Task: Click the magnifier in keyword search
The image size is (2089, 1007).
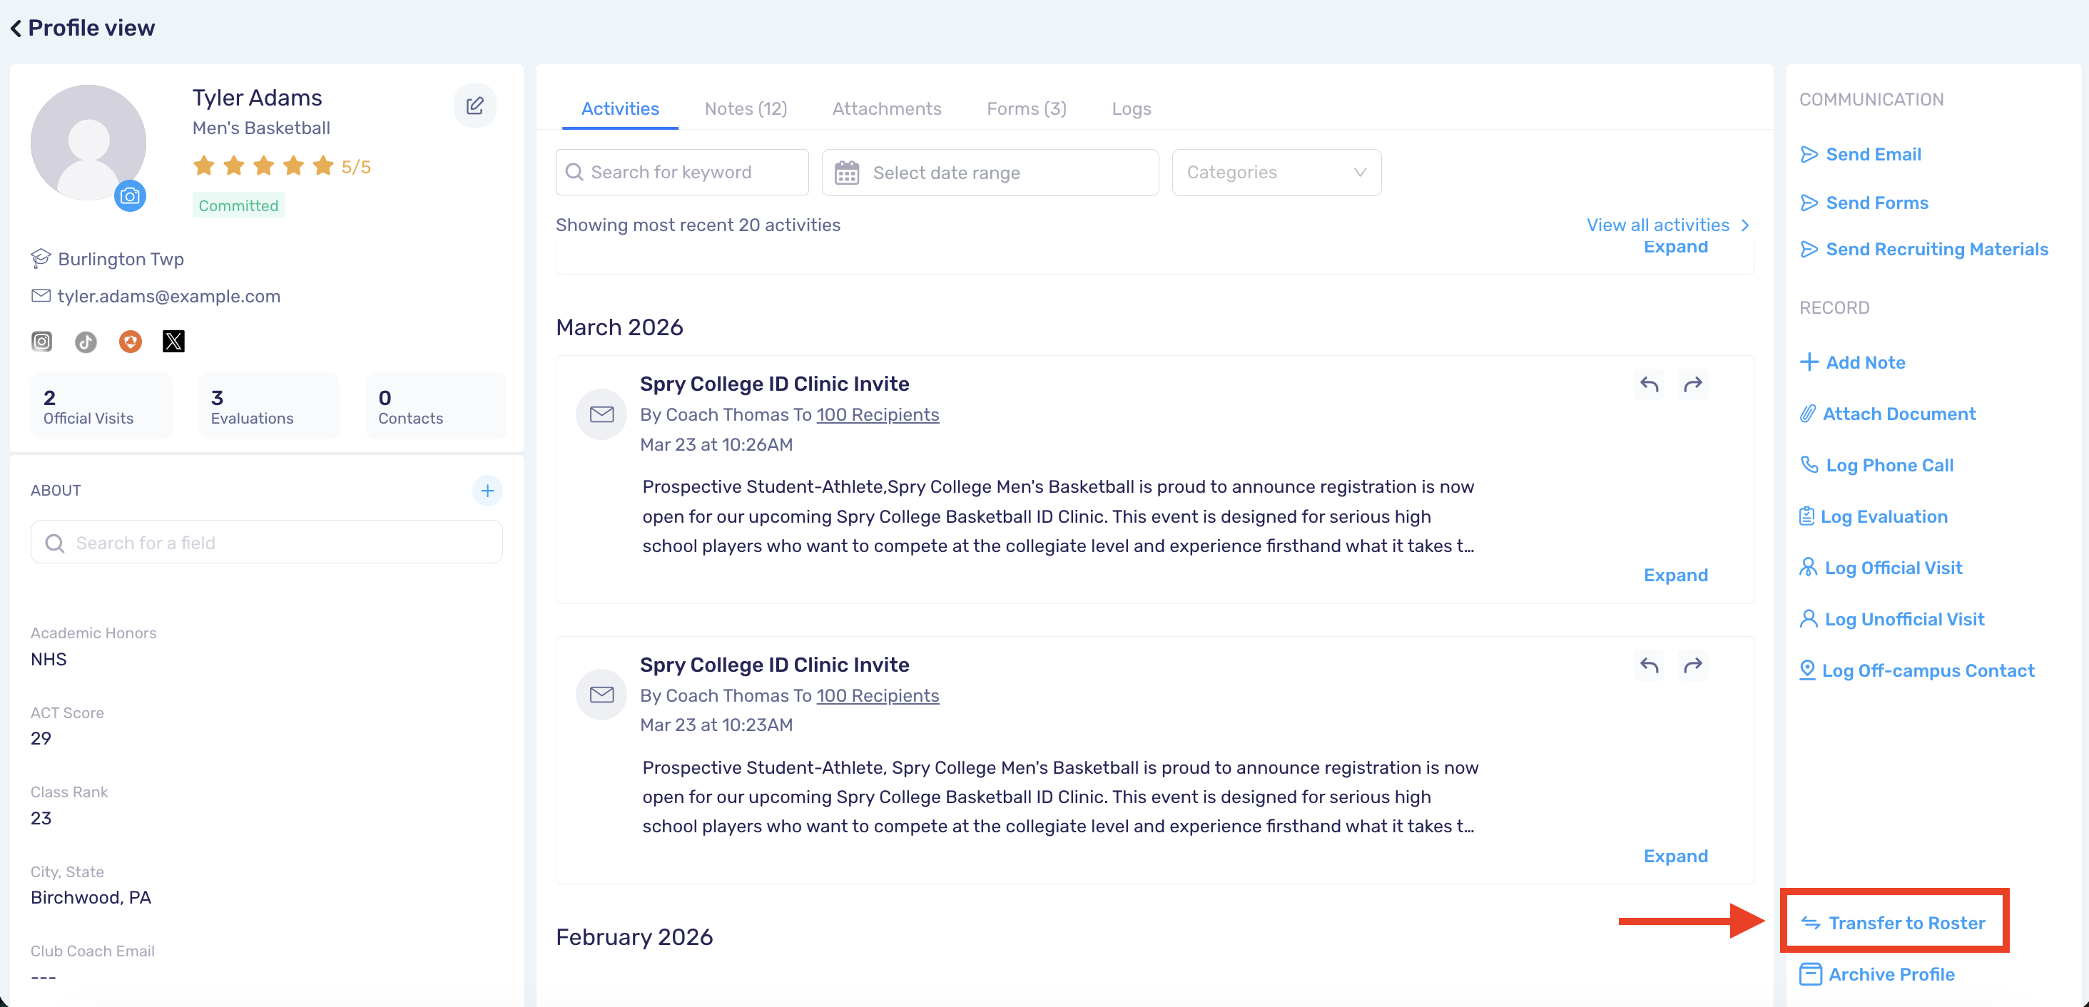Action: click(x=574, y=172)
